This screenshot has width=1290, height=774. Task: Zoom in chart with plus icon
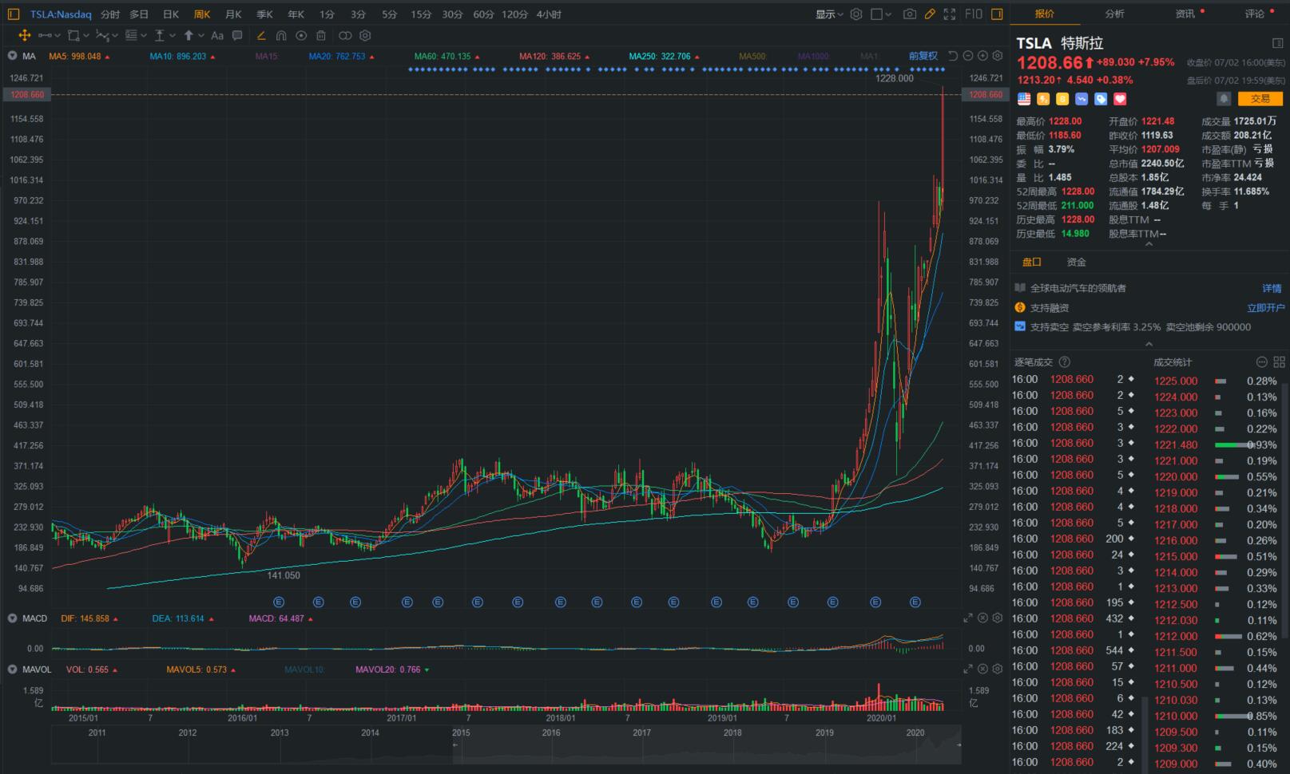982,56
